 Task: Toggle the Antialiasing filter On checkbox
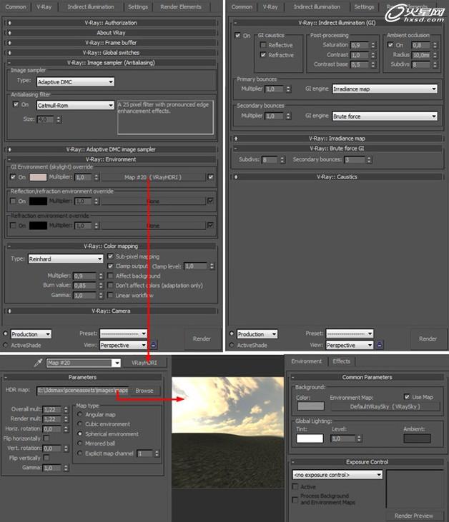tap(16, 104)
